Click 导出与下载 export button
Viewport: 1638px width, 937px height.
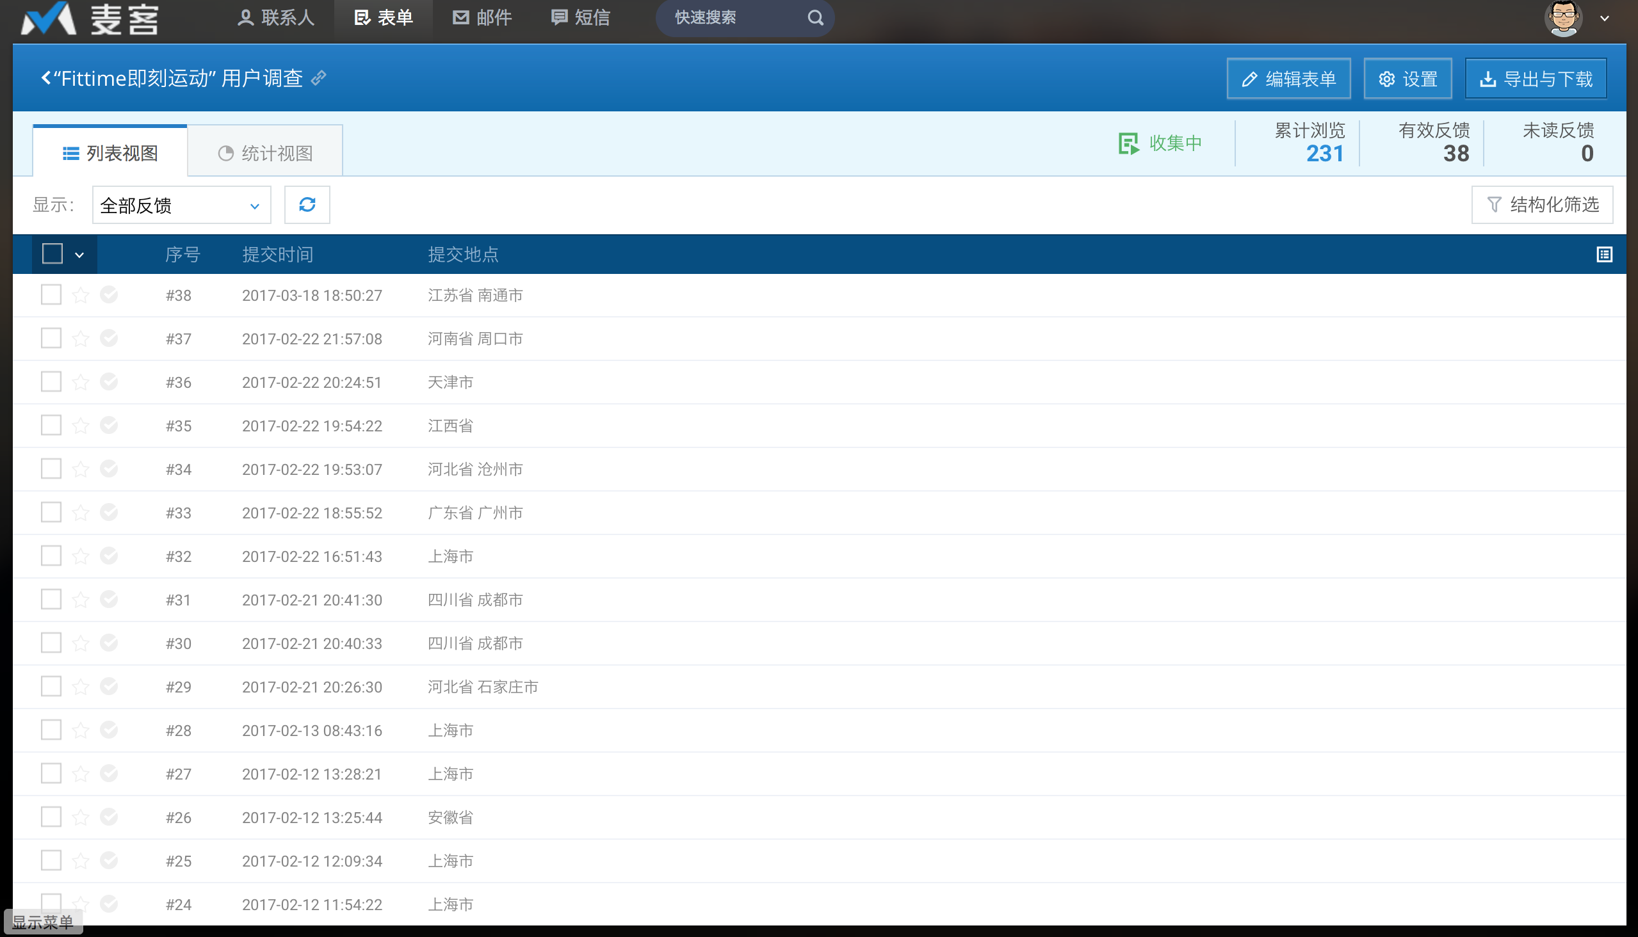(1536, 79)
